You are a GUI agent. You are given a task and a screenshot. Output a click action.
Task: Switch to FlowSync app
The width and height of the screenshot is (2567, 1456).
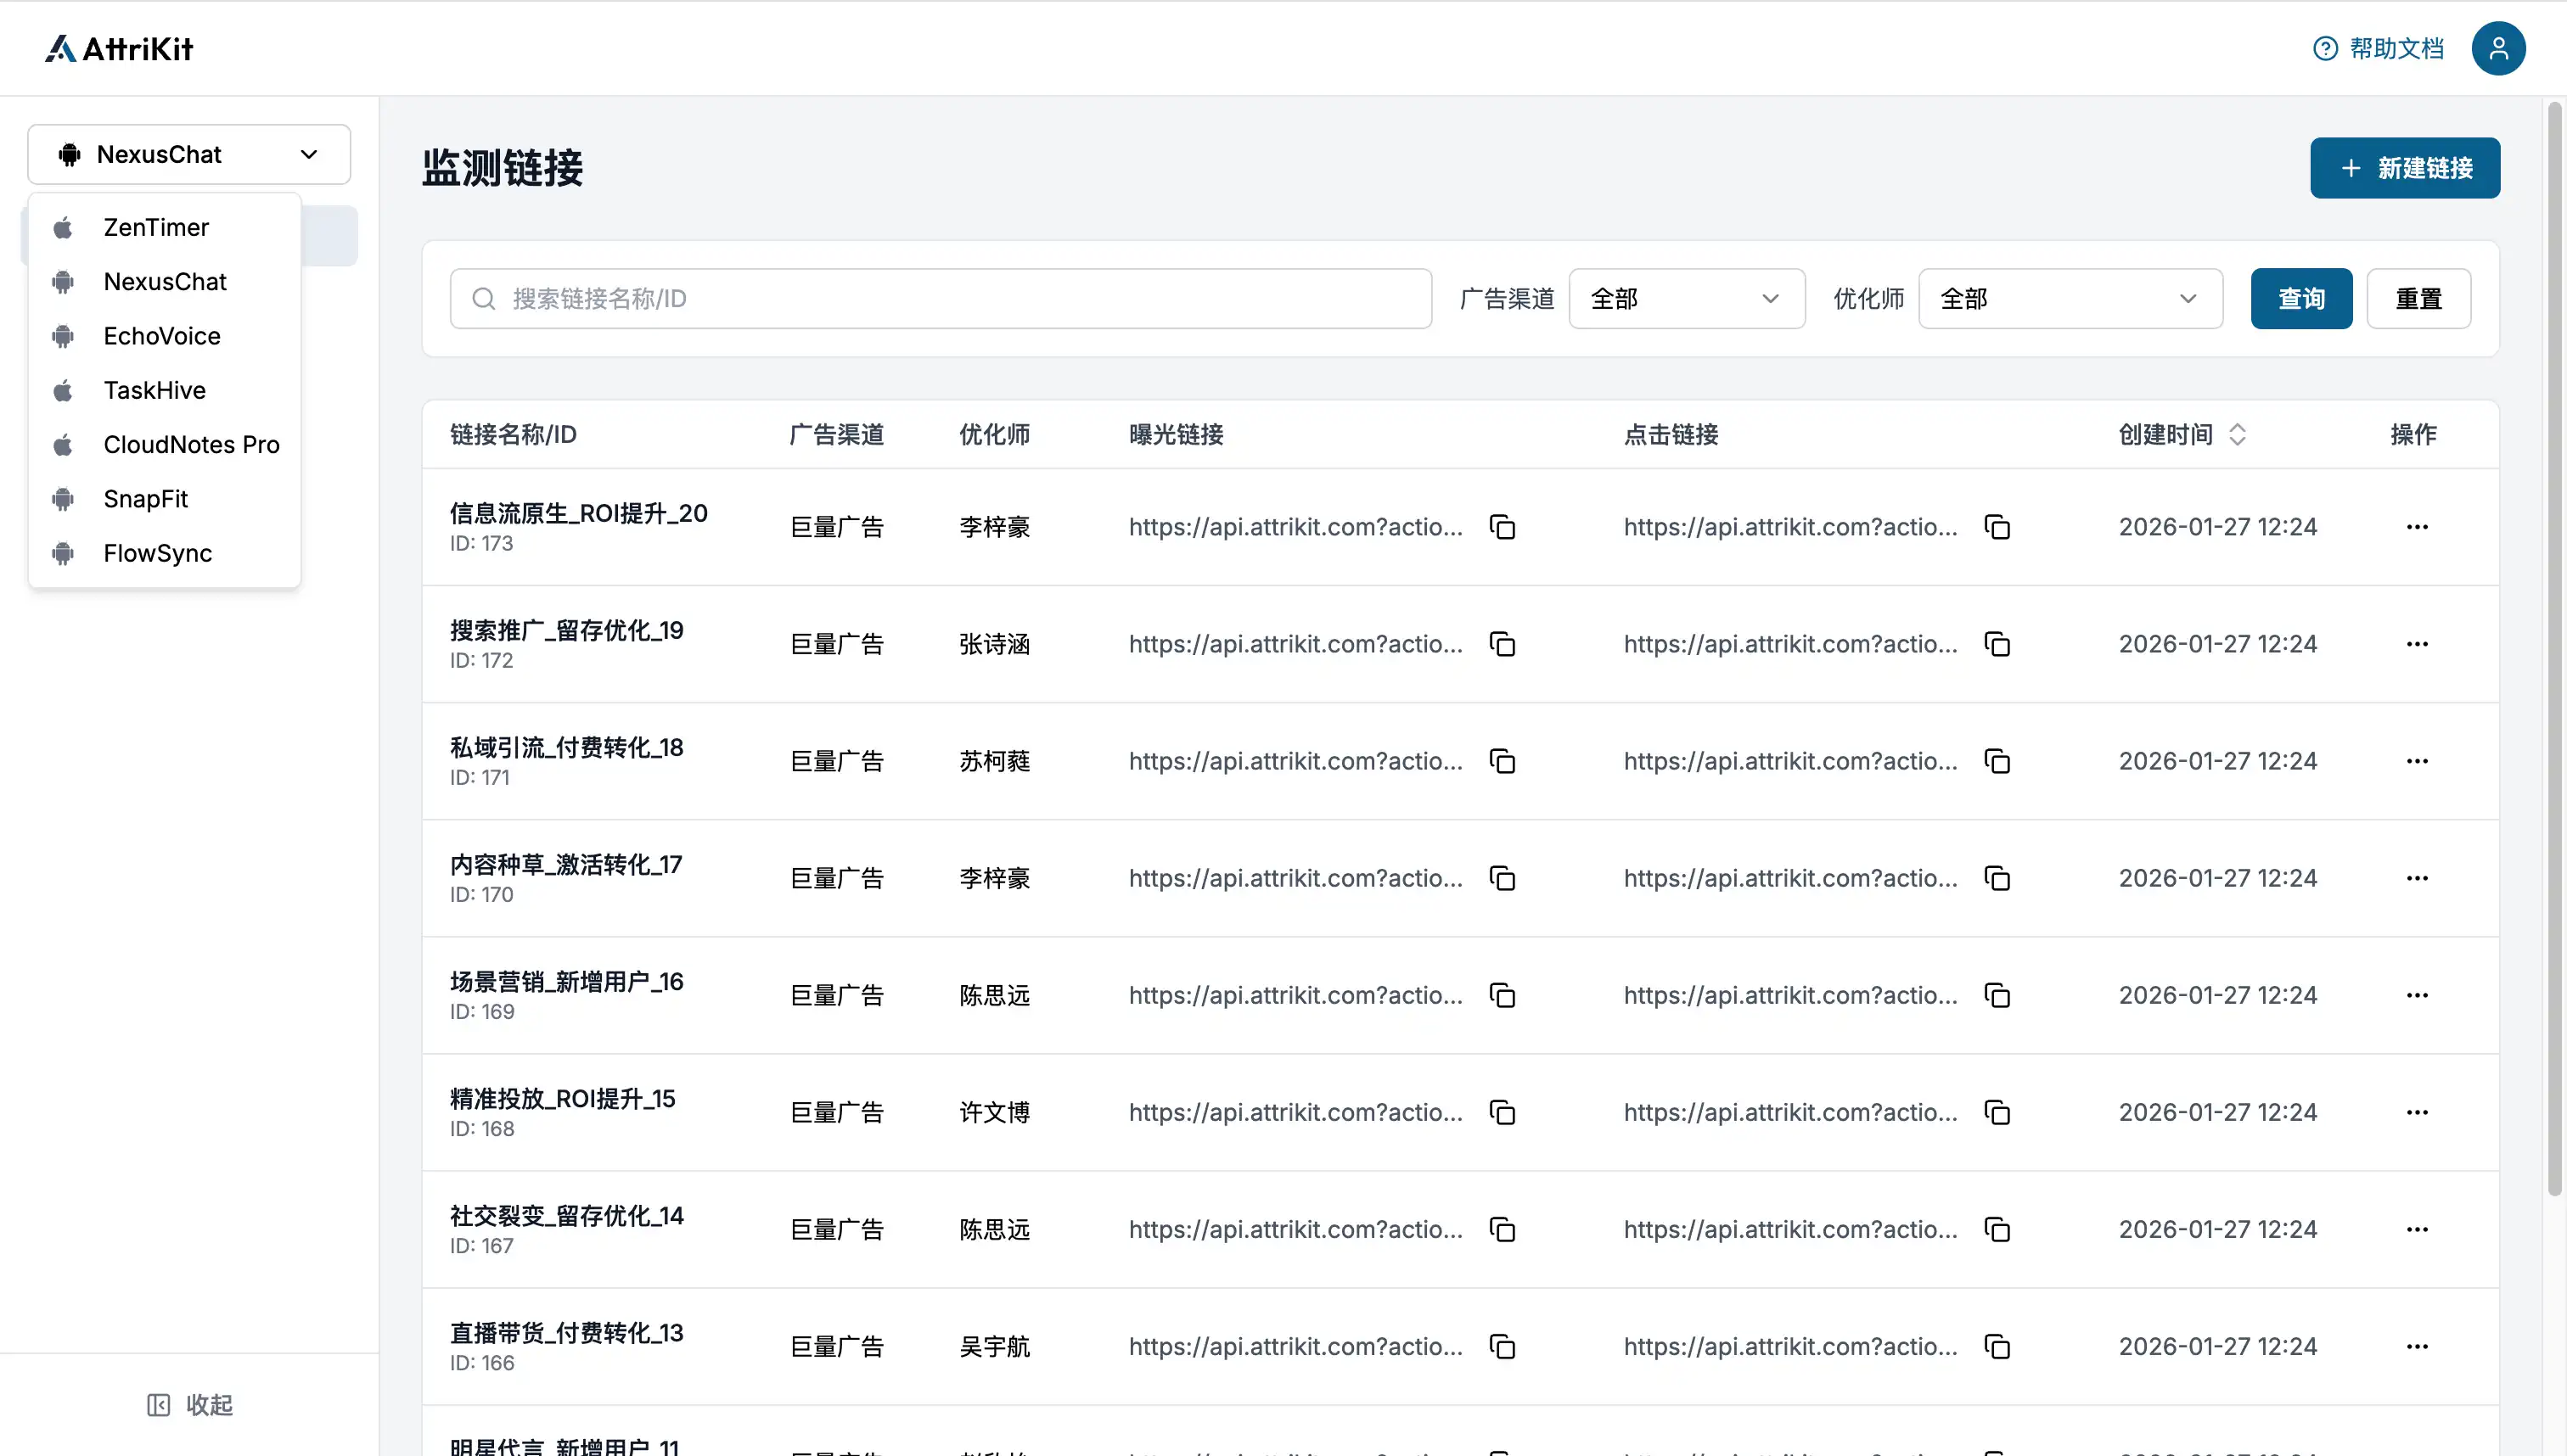pyautogui.click(x=157, y=553)
